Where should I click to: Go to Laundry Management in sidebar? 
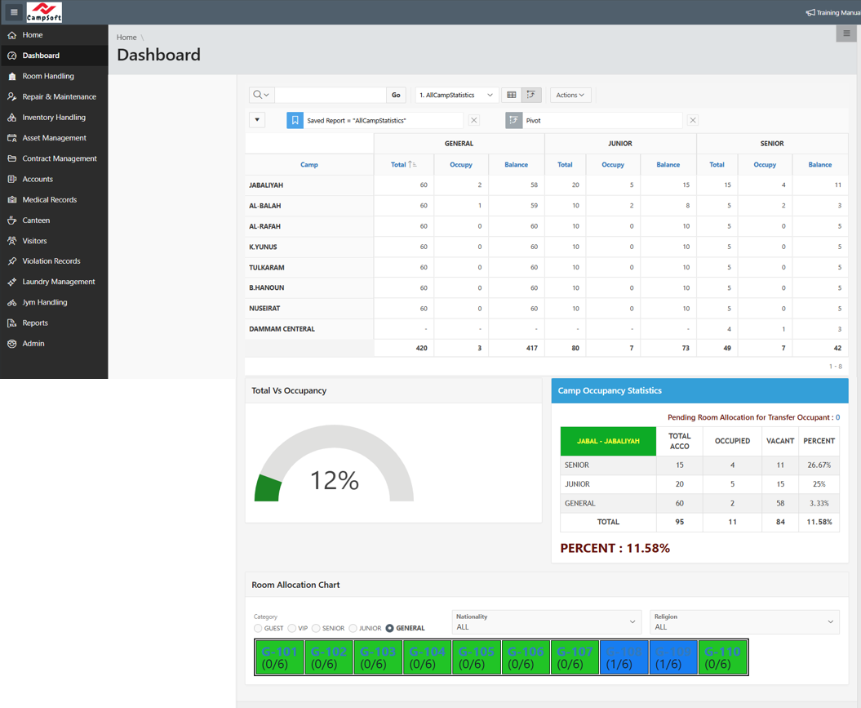point(58,282)
